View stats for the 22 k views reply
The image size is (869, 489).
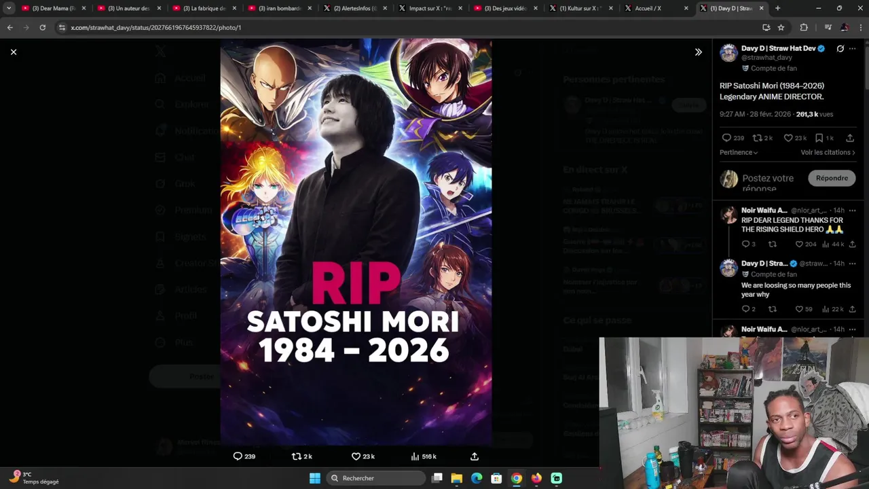click(x=833, y=309)
